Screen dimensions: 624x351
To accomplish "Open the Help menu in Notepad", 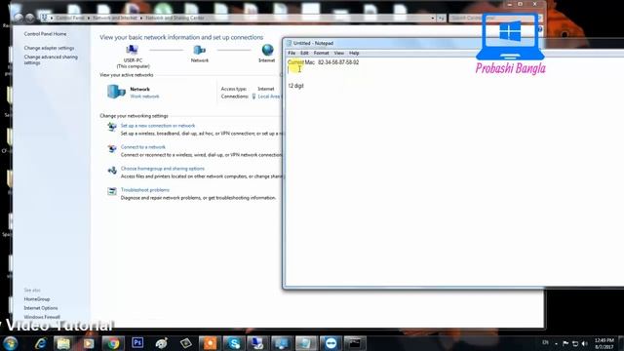I will pos(354,53).
